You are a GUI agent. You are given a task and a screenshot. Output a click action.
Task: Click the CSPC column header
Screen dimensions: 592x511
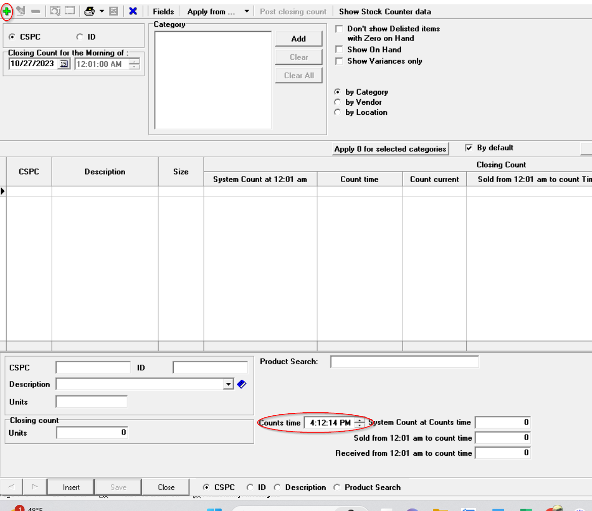(x=29, y=172)
